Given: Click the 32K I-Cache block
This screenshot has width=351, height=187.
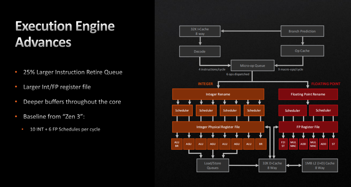Looking at the screenshot, I should click(200, 31).
